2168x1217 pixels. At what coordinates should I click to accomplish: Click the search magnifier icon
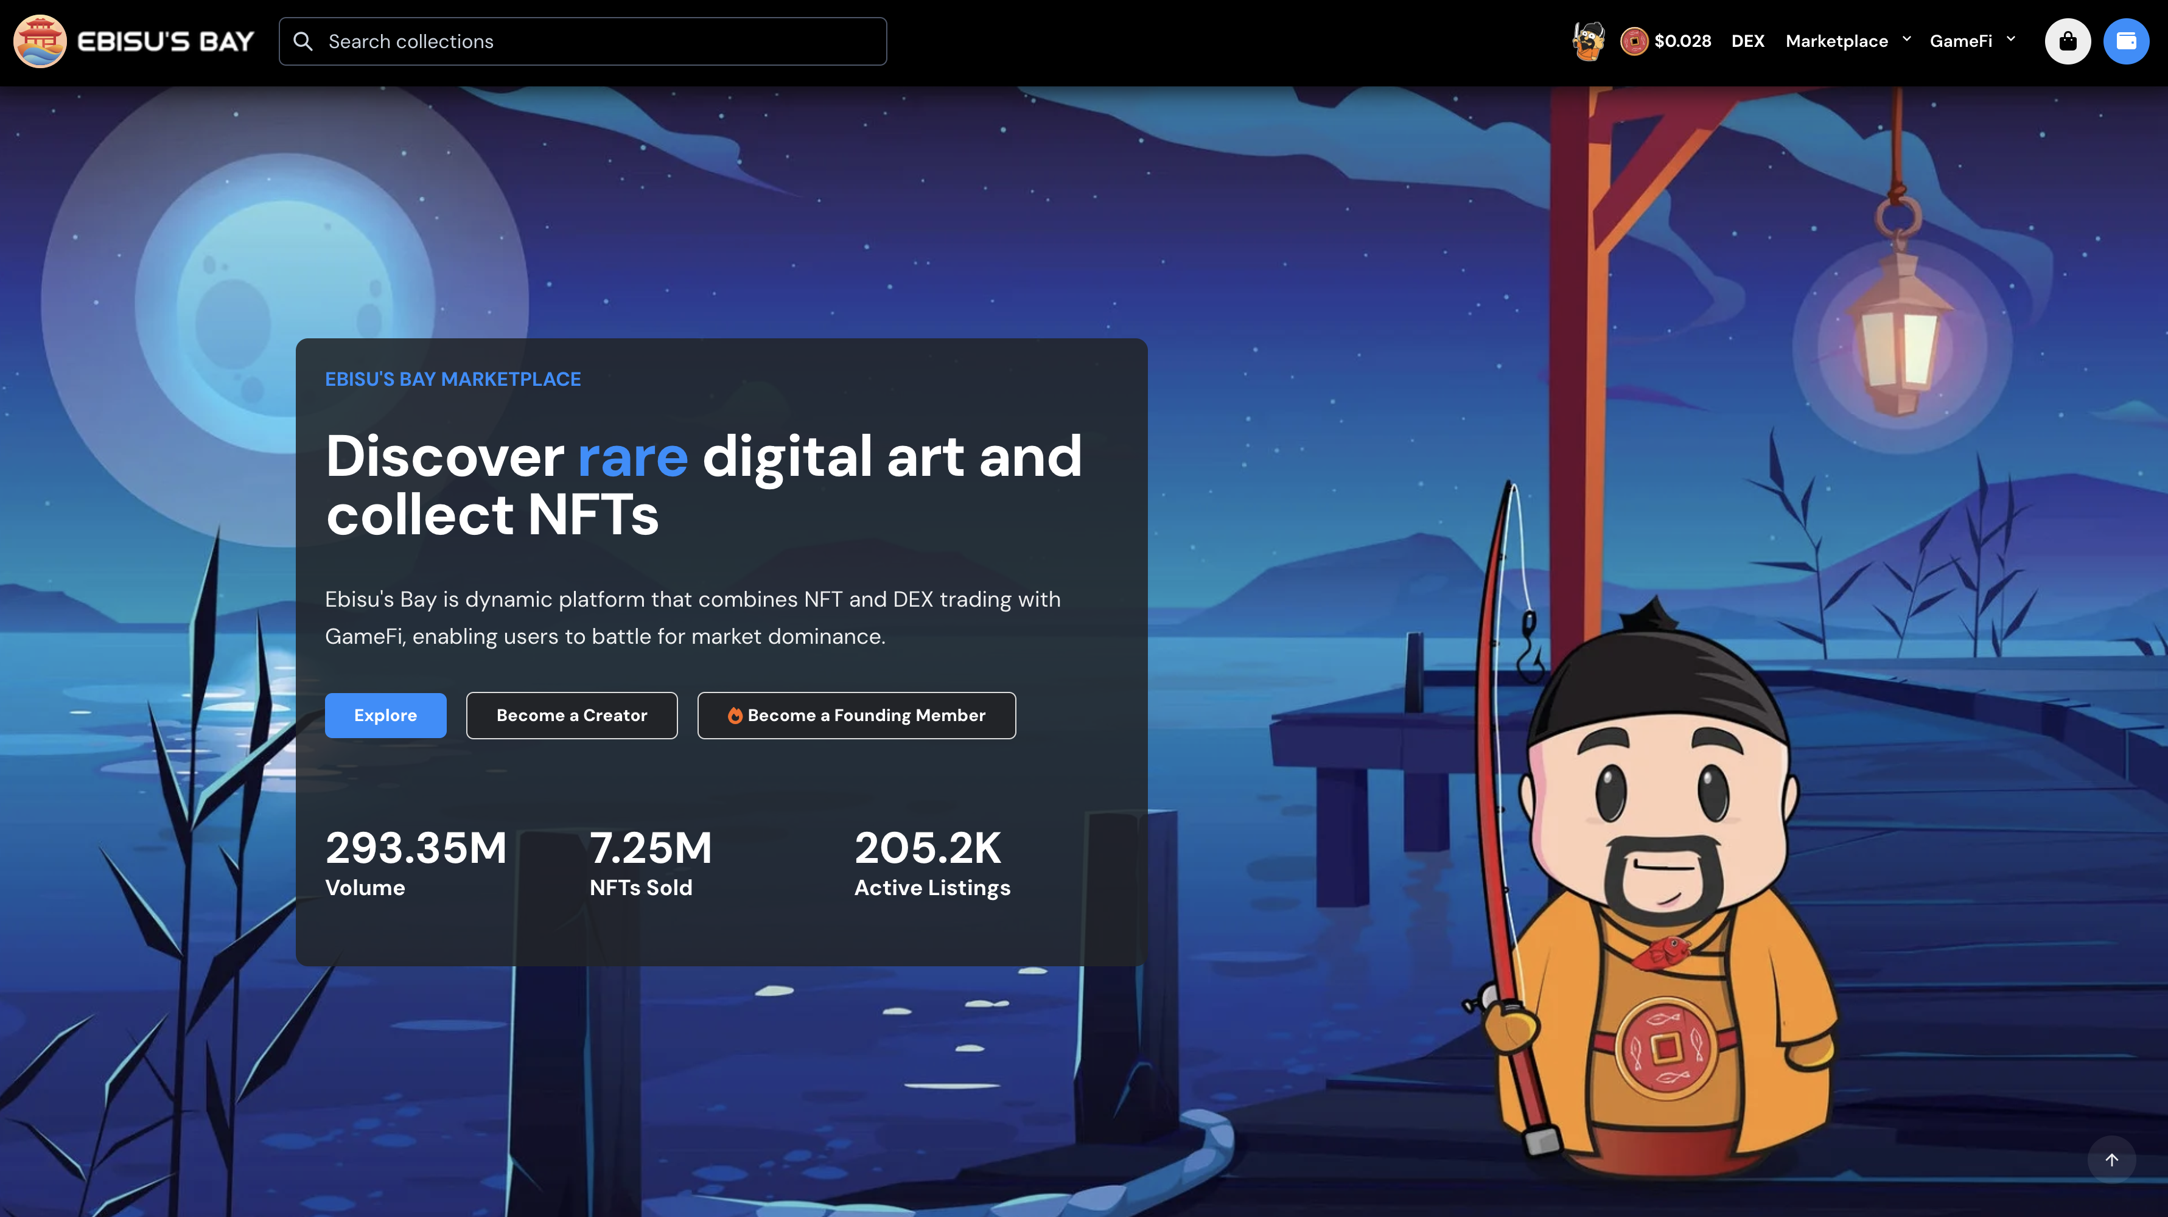point(303,41)
